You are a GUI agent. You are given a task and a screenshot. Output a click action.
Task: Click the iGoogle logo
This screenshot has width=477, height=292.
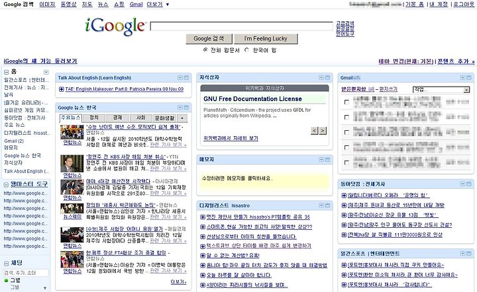[115, 26]
